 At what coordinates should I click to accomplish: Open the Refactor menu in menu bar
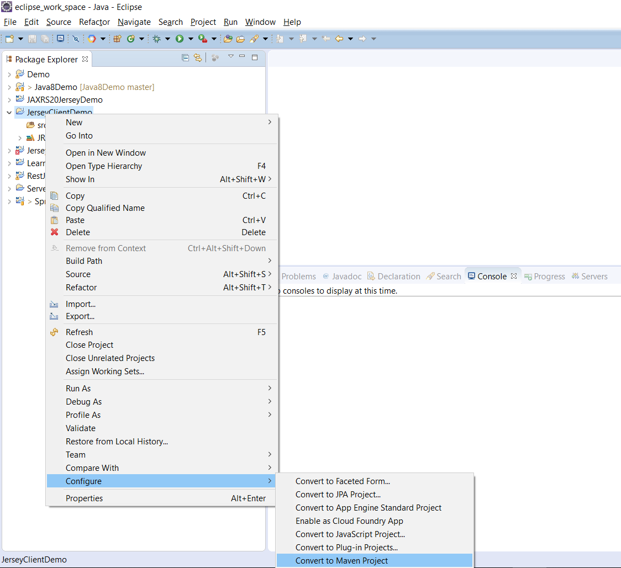pos(94,22)
